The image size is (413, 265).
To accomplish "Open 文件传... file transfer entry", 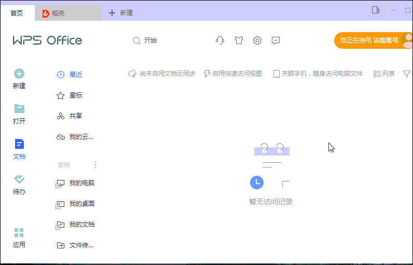I will coord(75,245).
